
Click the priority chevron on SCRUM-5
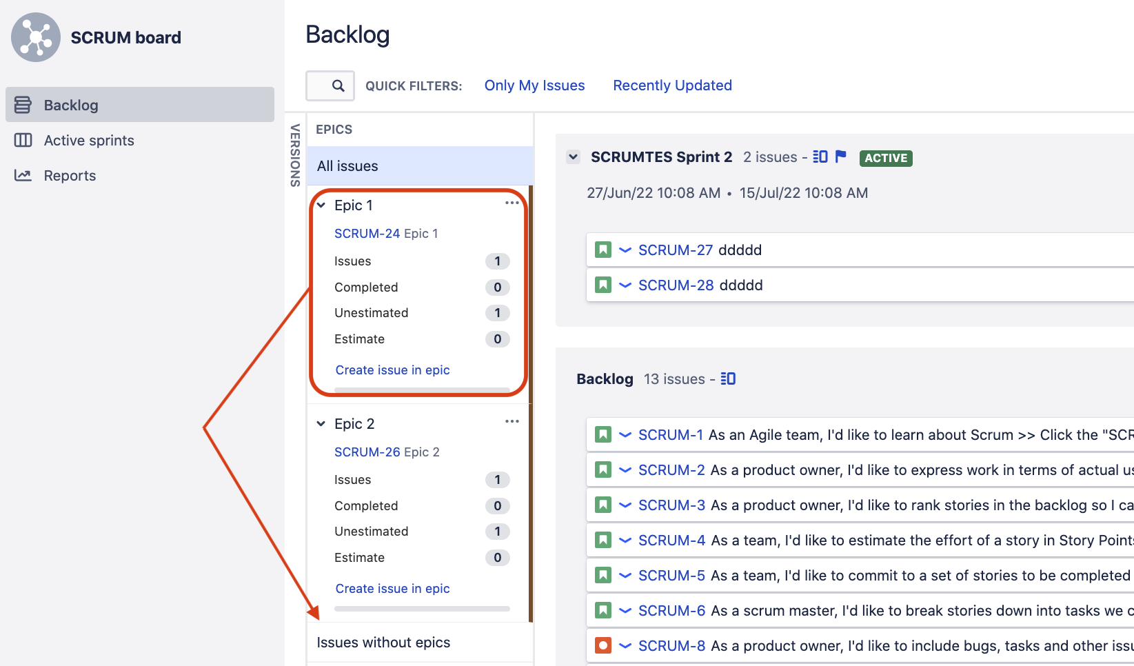click(625, 576)
